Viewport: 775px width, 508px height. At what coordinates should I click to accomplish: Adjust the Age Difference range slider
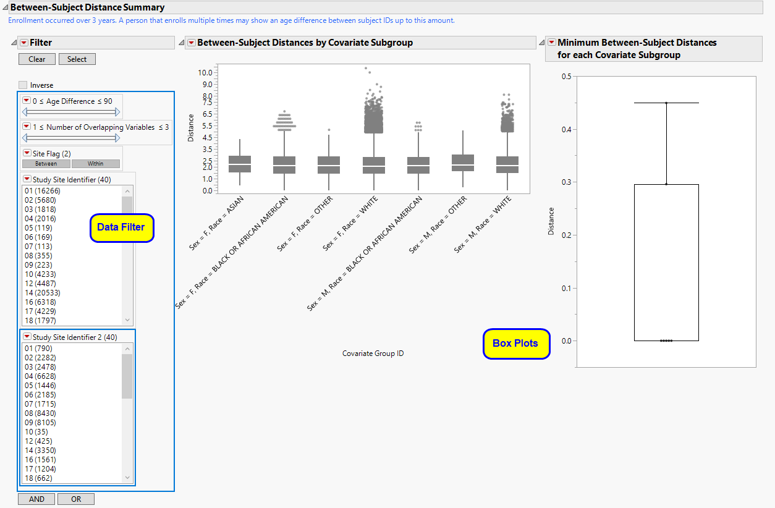(x=70, y=112)
